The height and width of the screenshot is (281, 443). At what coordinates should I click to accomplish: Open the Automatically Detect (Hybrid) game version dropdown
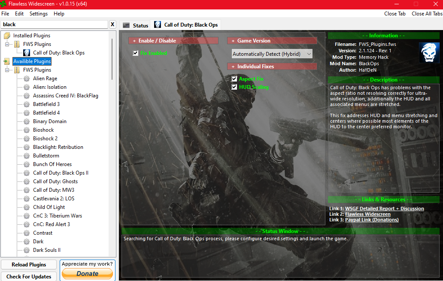(x=272, y=54)
